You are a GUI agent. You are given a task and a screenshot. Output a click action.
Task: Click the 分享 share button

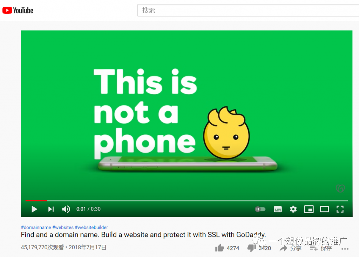291,248
